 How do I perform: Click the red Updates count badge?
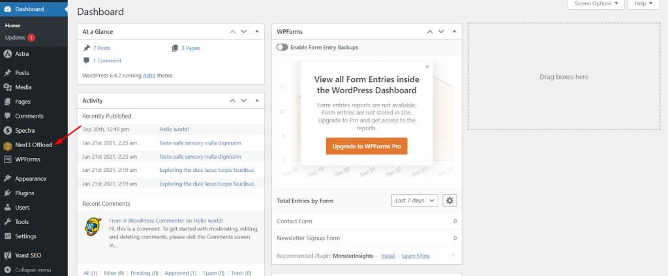(31, 37)
